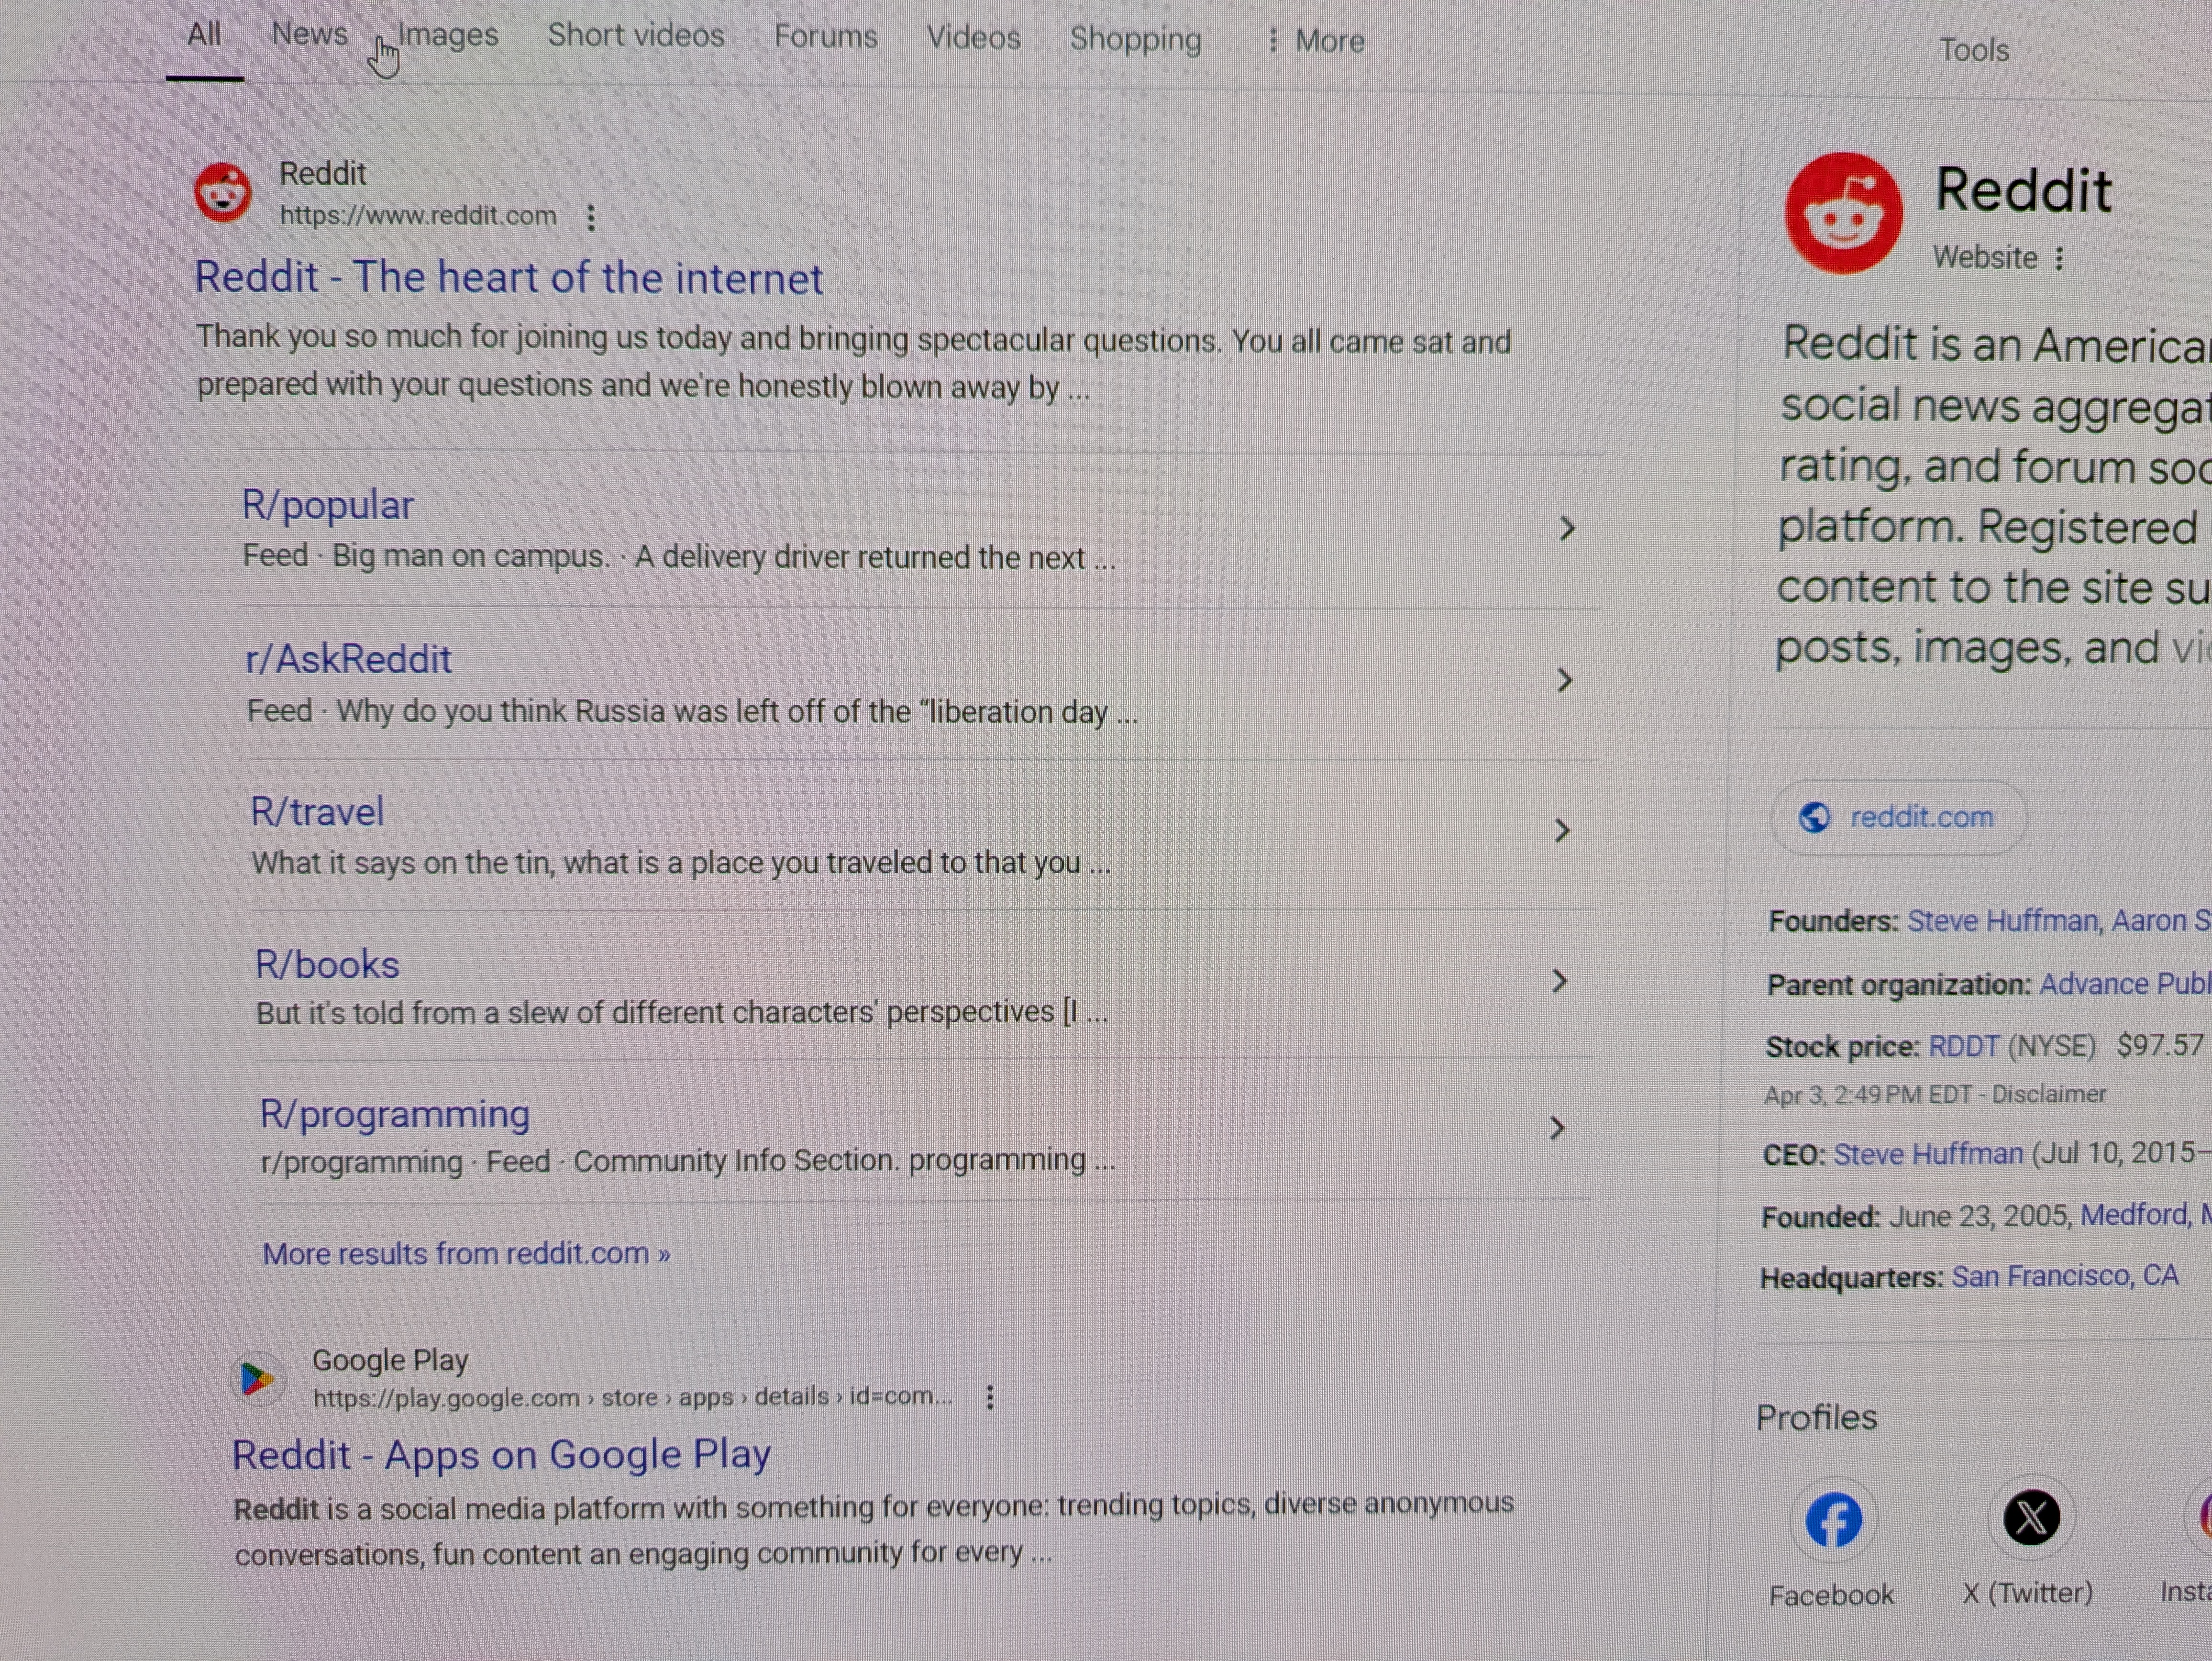Open 'Reddit - Apps on Google Play' result
This screenshot has width=2212, height=1661.
[x=502, y=1454]
